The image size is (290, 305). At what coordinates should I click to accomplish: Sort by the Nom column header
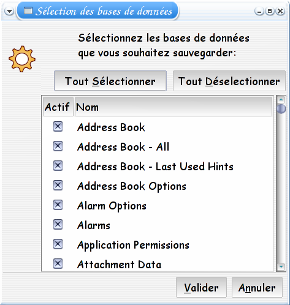(174, 107)
